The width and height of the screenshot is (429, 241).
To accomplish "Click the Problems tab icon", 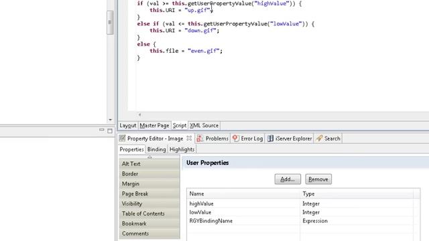I will pos(200,139).
